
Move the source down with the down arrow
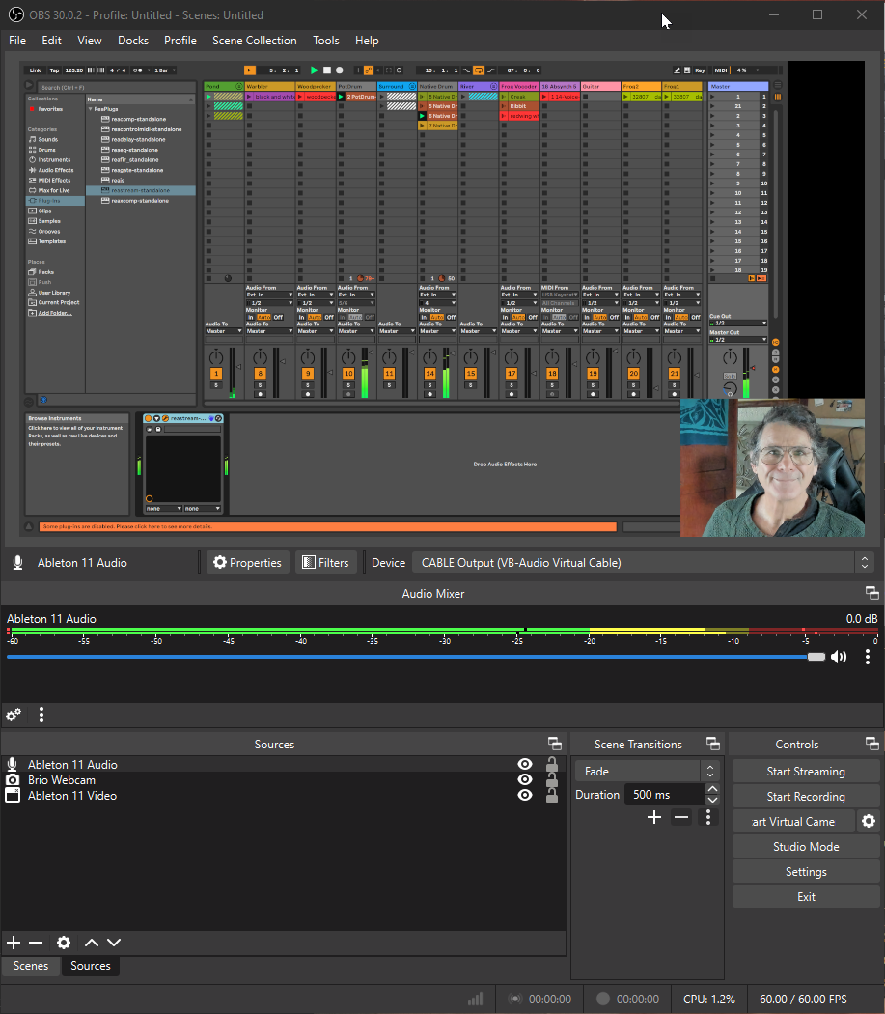[x=114, y=943]
